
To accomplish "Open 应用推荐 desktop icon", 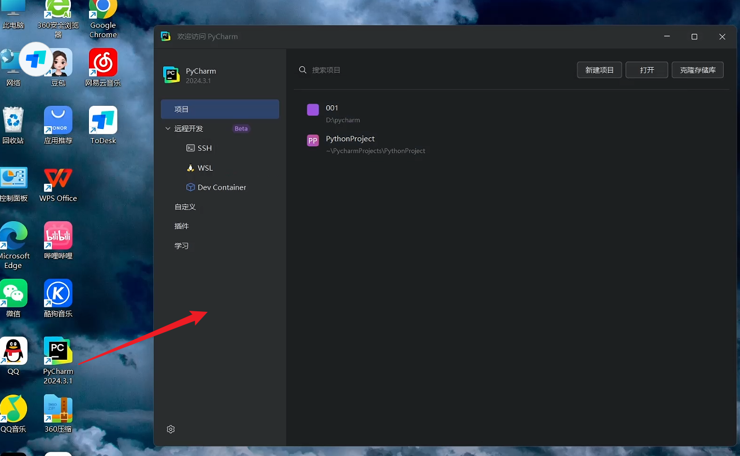I will (x=58, y=125).
